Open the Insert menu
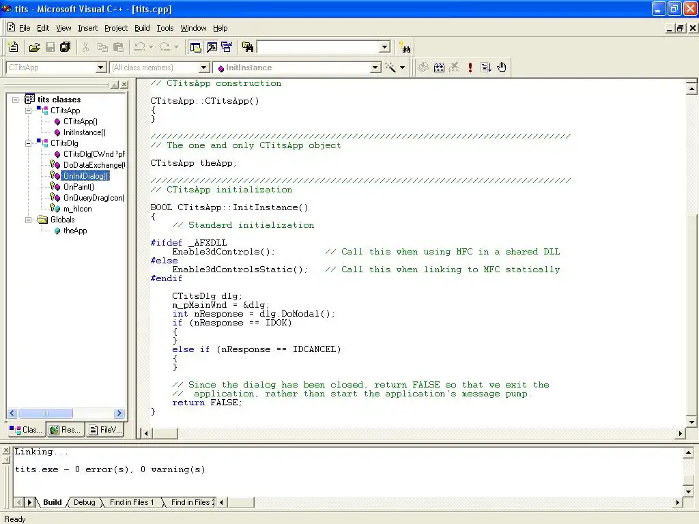Viewport: 699px width, 524px height. coord(87,28)
